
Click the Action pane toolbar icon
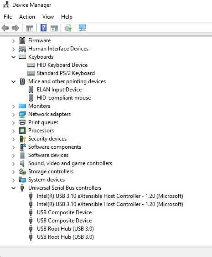(x=54, y=28)
